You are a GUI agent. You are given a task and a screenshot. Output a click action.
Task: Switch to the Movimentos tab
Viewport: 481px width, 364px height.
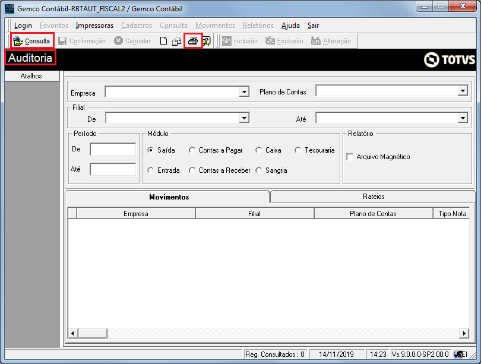(x=167, y=197)
